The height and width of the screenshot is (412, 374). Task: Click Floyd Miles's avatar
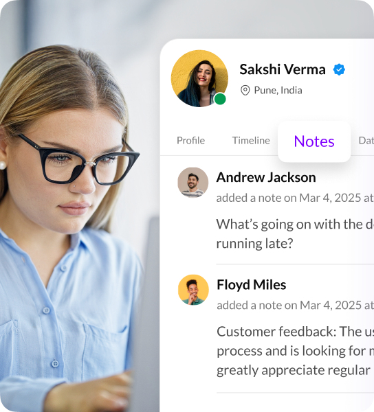tap(193, 290)
